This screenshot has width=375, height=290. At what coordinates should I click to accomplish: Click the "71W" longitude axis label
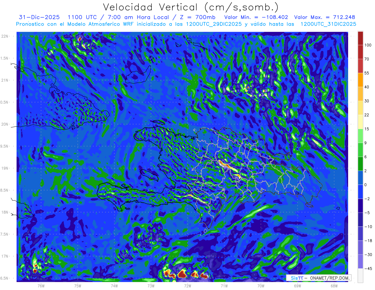point(224,286)
